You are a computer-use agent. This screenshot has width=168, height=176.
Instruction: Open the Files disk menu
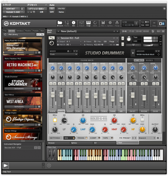pyautogui.click(x=103, y=24)
